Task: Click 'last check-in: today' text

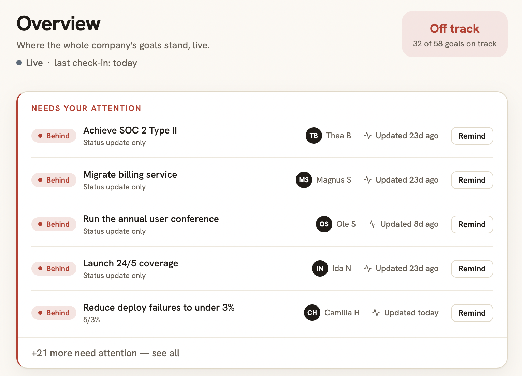Action: (96, 63)
